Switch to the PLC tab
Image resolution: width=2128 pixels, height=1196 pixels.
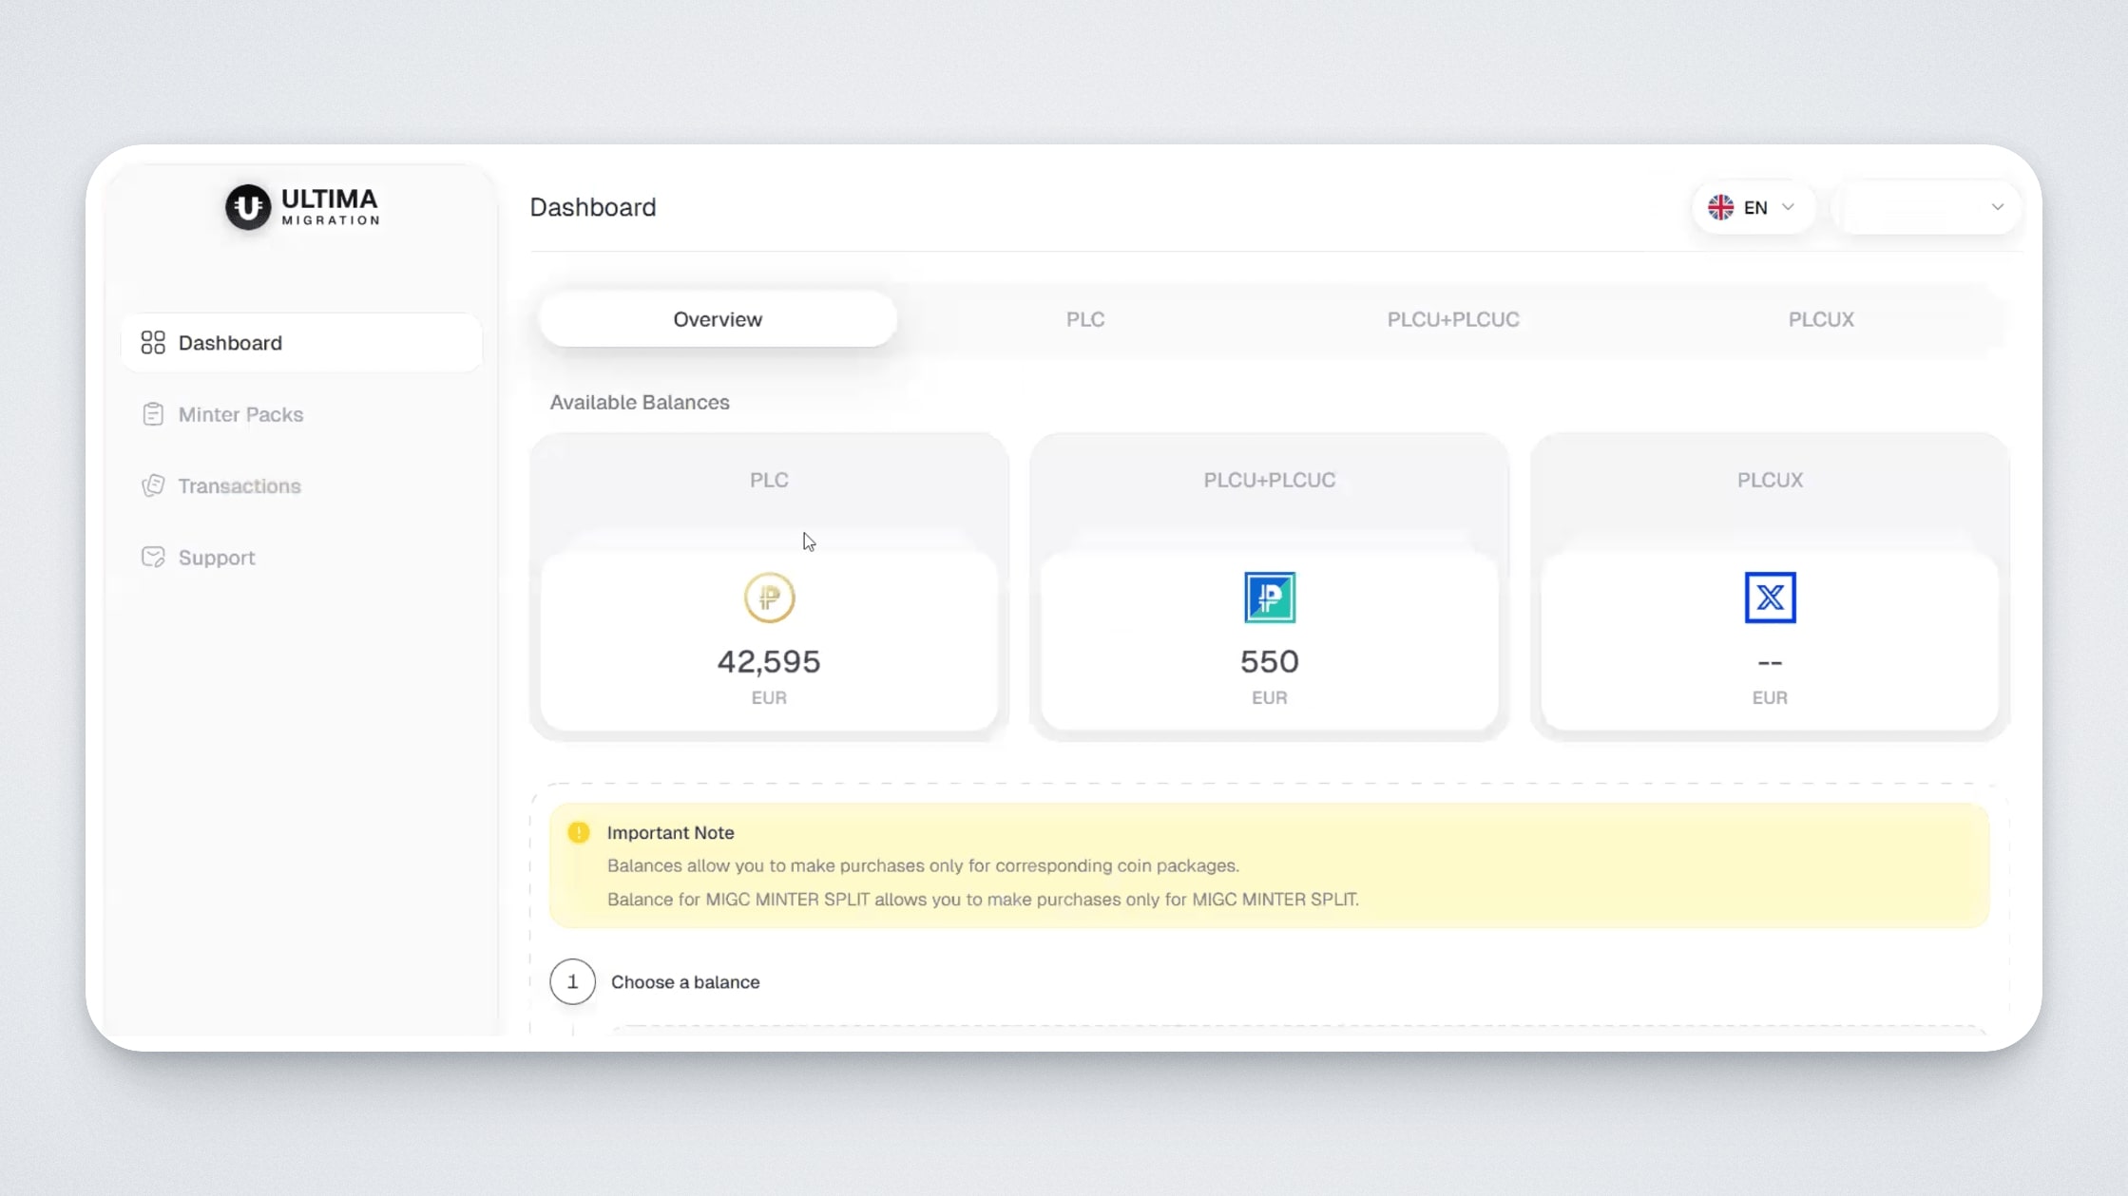point(1085,319)
